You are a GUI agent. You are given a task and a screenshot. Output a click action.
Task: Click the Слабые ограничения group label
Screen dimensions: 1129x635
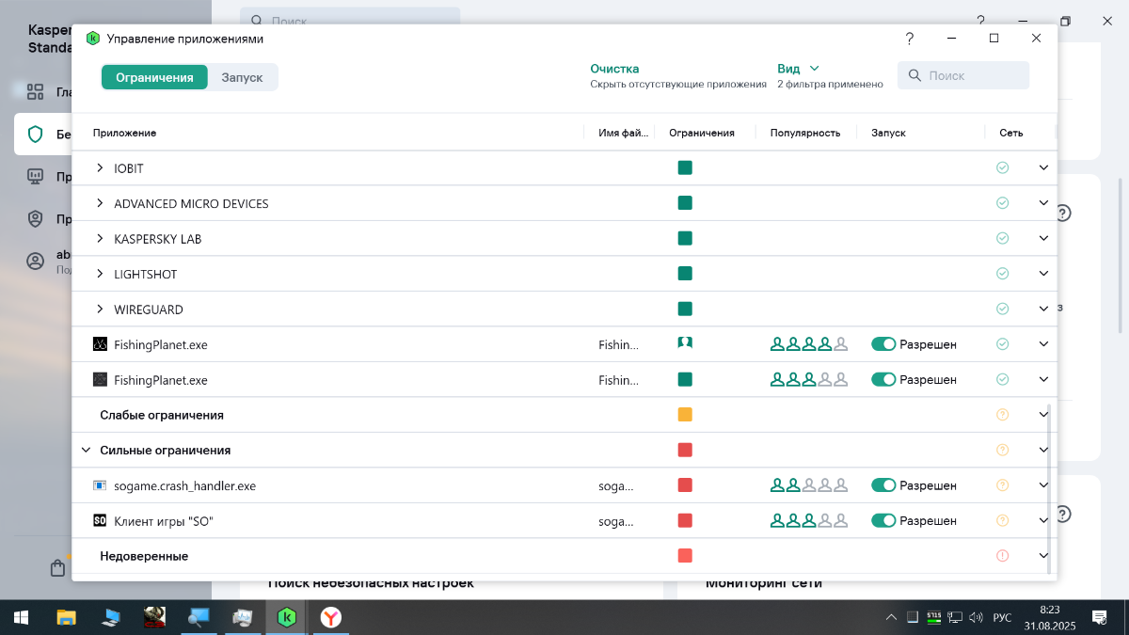tap(162, 415)
